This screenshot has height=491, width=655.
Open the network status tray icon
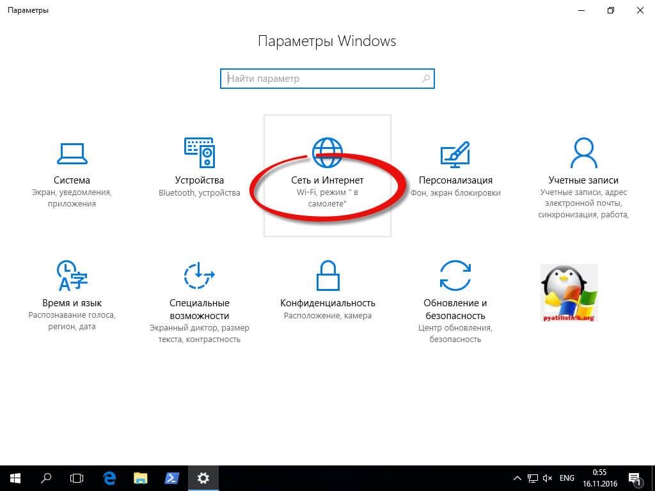pos(533,478)
